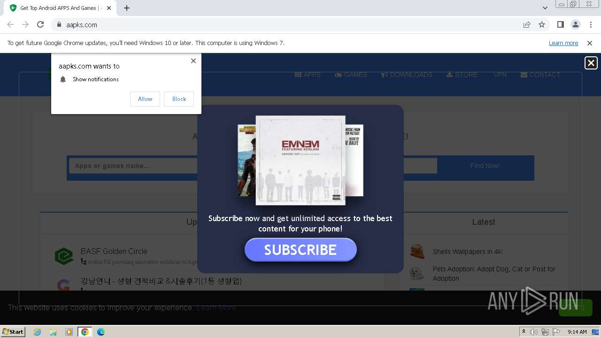Open File Explorer from taskbar

click(x=53, y=332)
